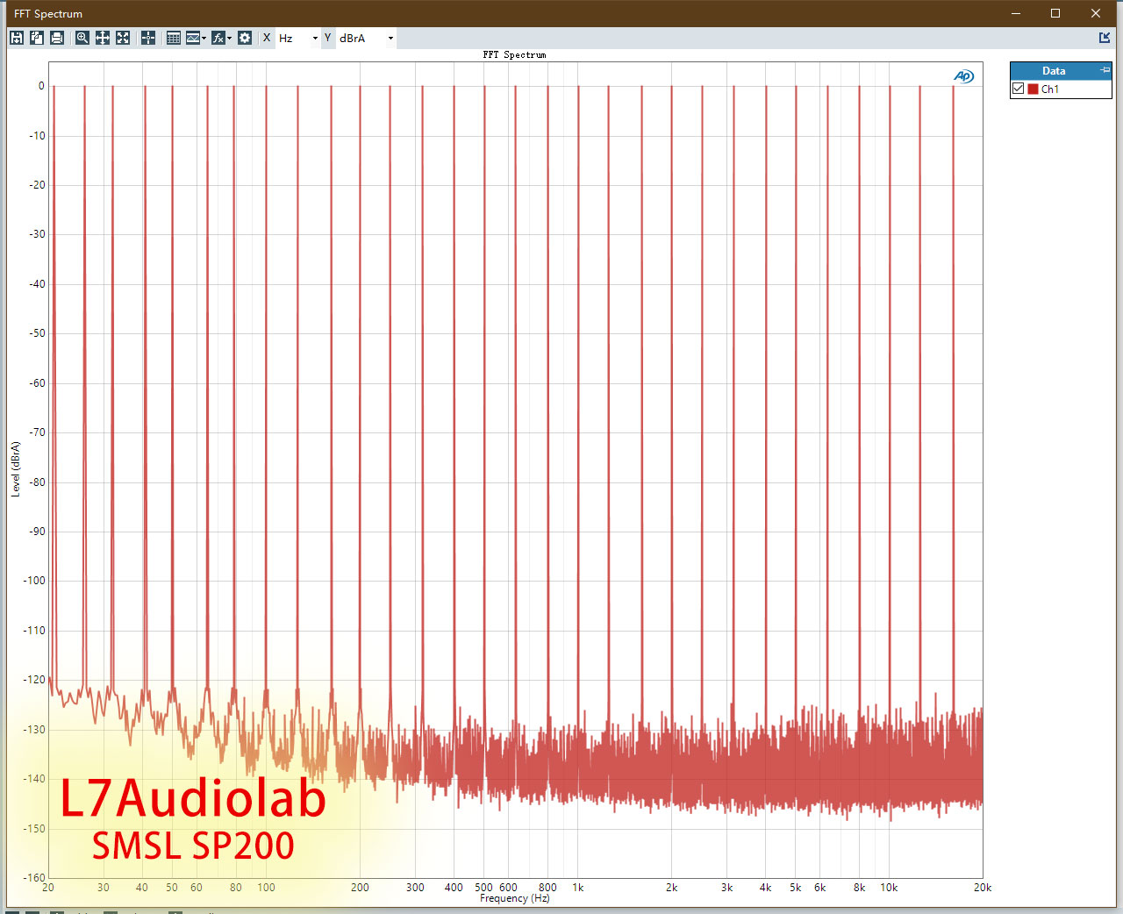
Task: Open graph settings gear icon
Action: tap(245, 38)
